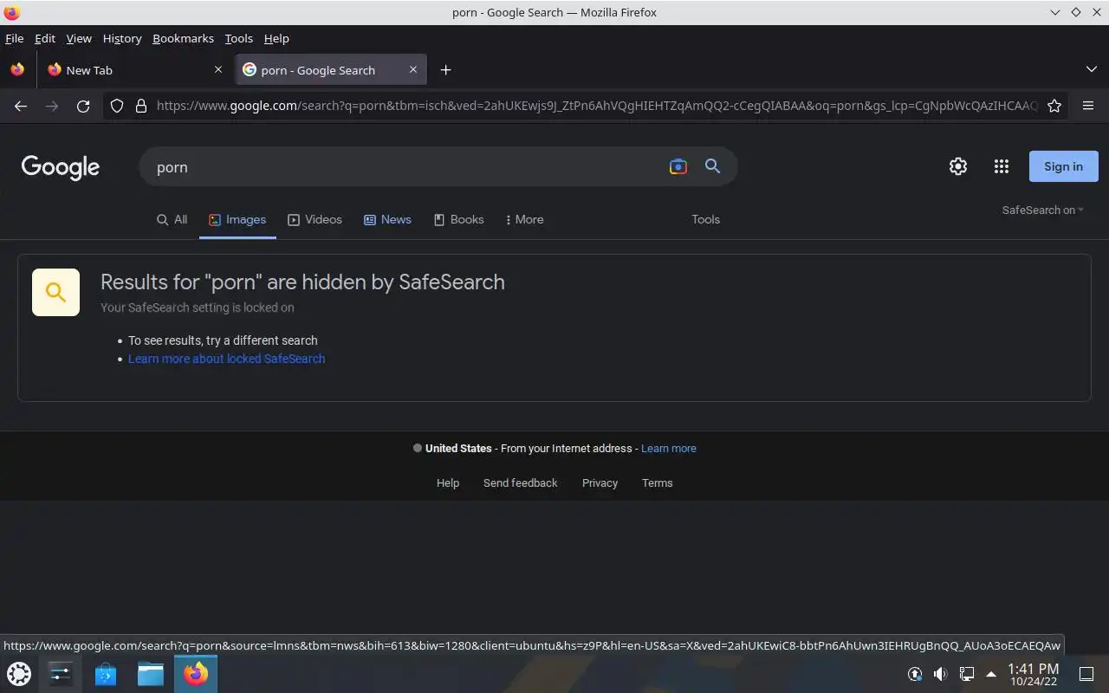
Task: Open the pinned Firefox tab
Action: pyautogui.click(x=17, y=70)
